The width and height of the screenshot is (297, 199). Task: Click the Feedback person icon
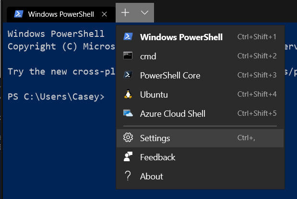[x=128, y=157]
